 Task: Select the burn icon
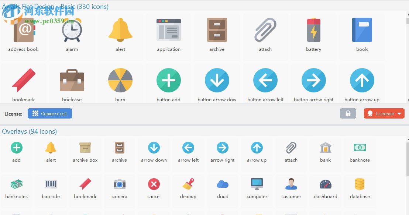(x=120, y=80)
